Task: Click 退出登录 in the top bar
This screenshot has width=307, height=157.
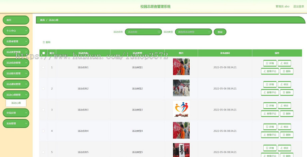Action: click(298, 6)
